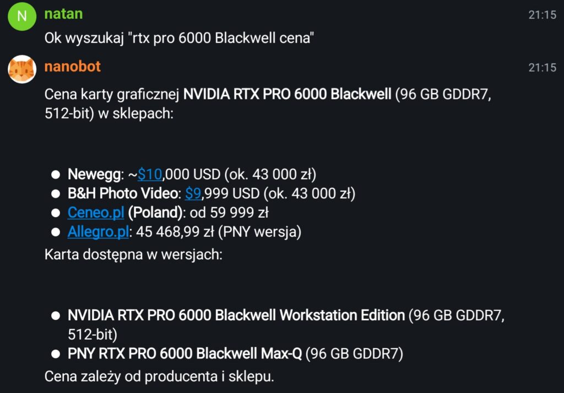Click the 21:15 timestamp on nanobot's reply
The height and width of the screenshot is (393, 564).
542,68
